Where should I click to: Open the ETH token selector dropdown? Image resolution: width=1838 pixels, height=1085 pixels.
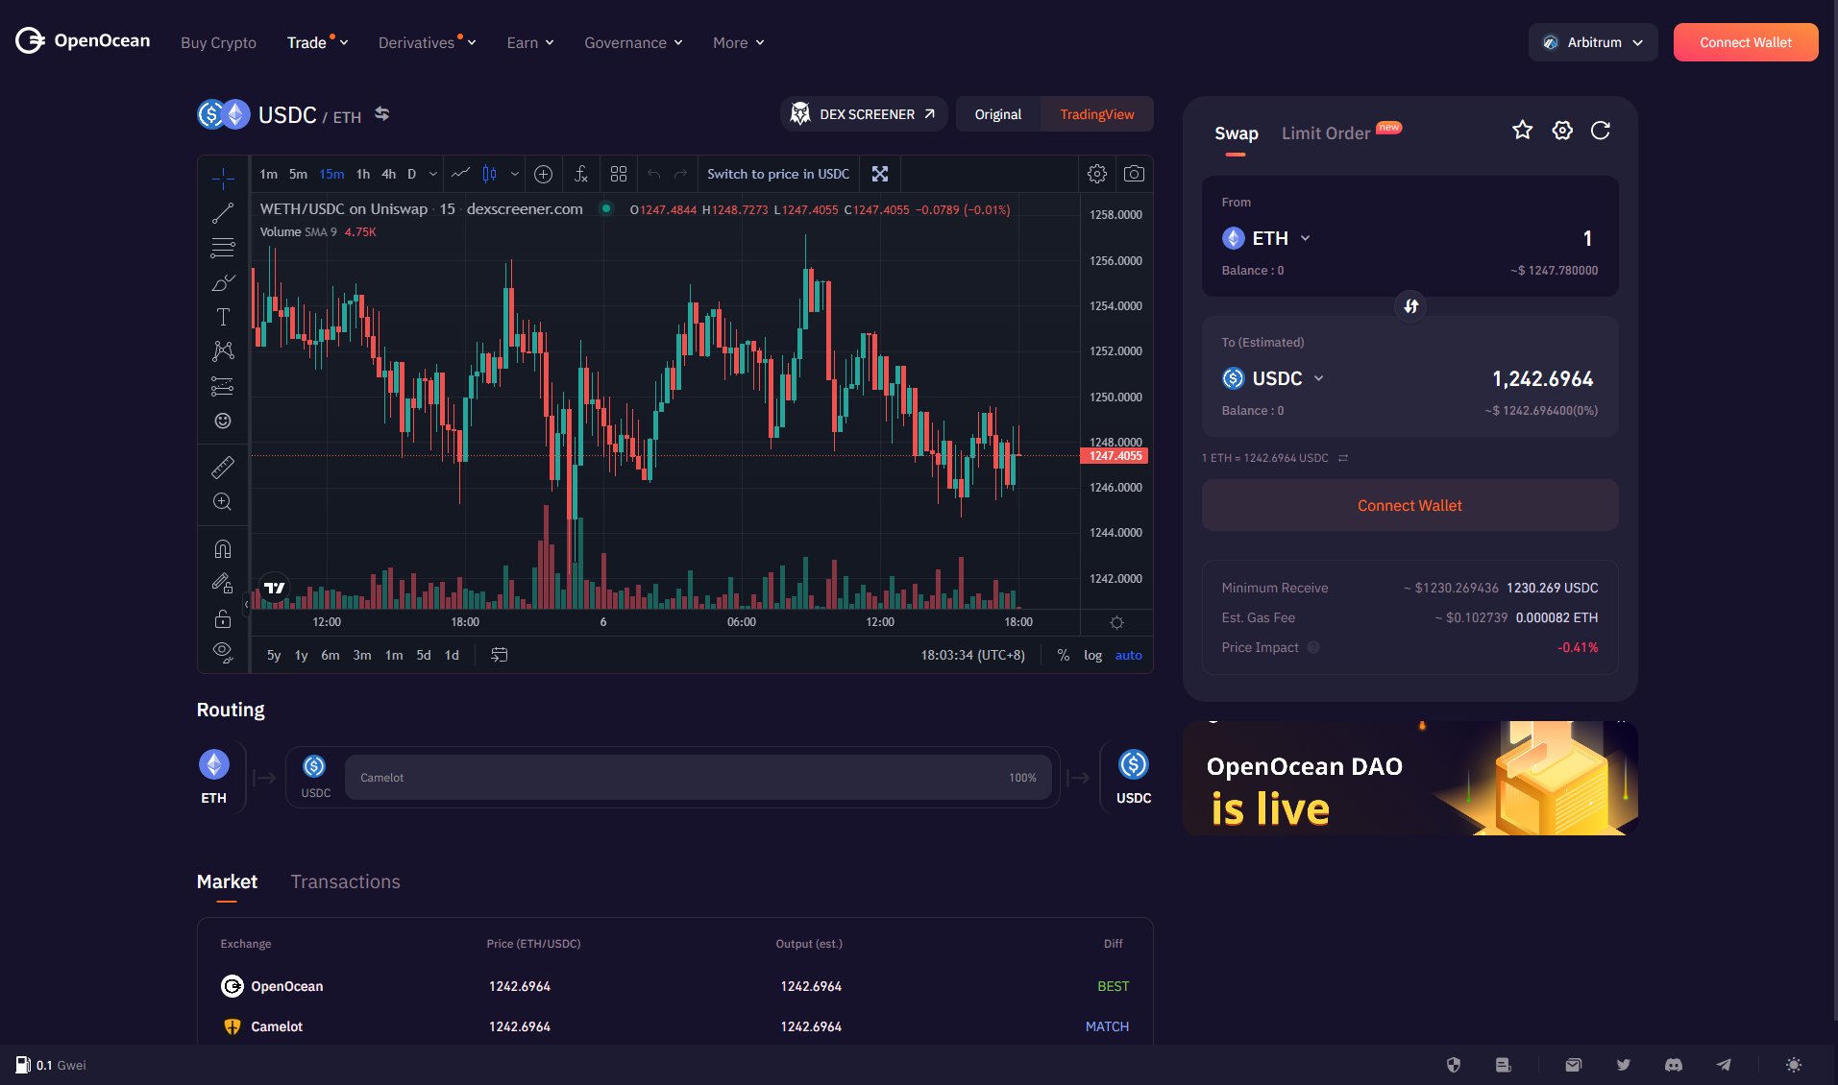point(1266,237)
